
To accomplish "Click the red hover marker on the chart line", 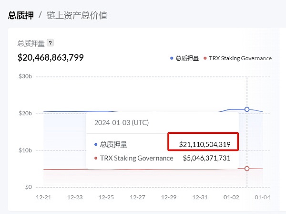I will click(247, 169).
